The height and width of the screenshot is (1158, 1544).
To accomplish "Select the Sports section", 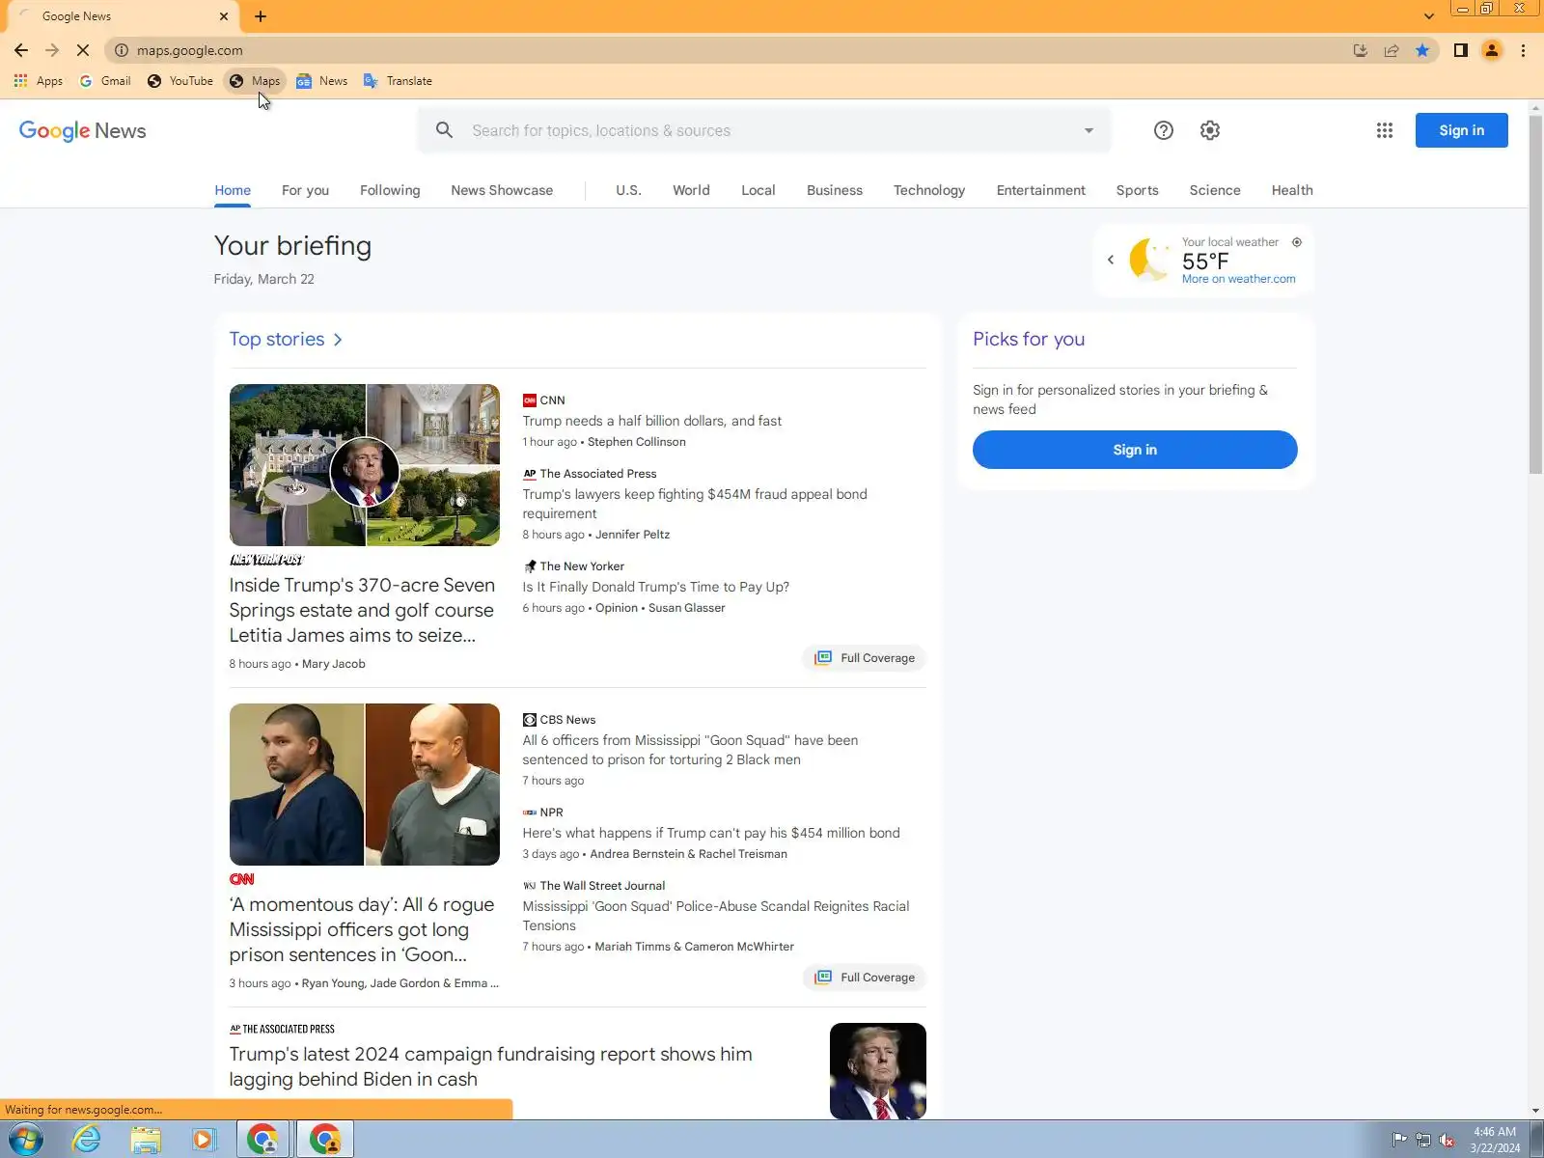I will coord(1138,190).
